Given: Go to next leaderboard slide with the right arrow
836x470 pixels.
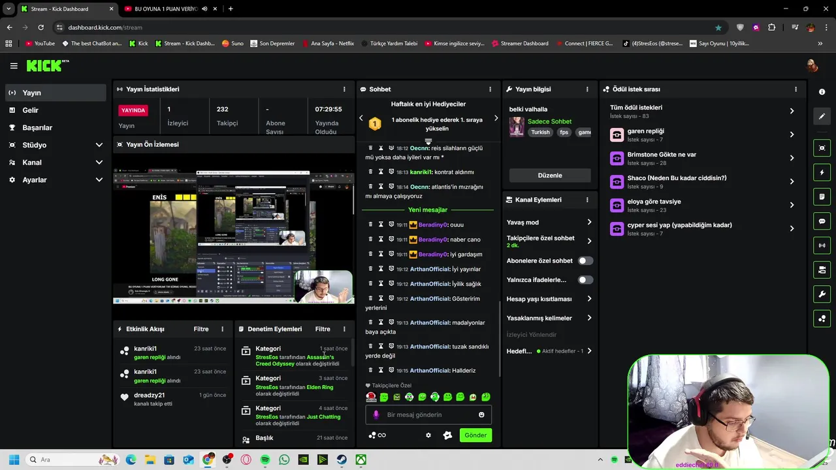Looking at the screenshot, I should coord(496,118).
